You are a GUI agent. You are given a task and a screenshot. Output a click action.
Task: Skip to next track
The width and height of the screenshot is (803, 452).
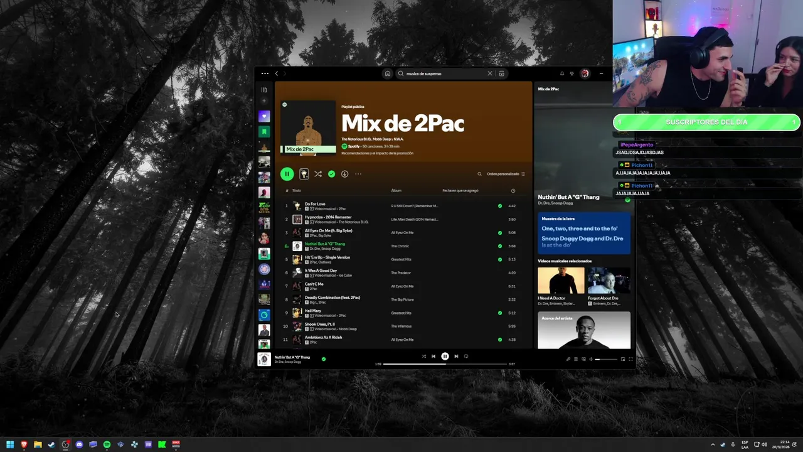pos(456,356)
